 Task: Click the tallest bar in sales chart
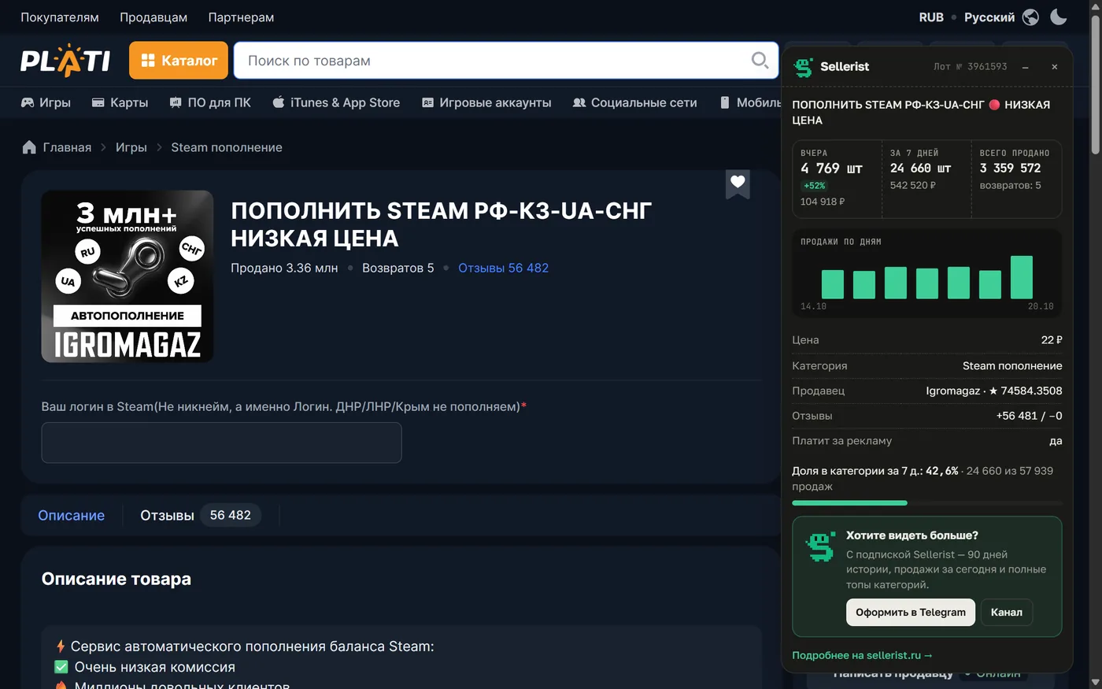click(1021, 277)
